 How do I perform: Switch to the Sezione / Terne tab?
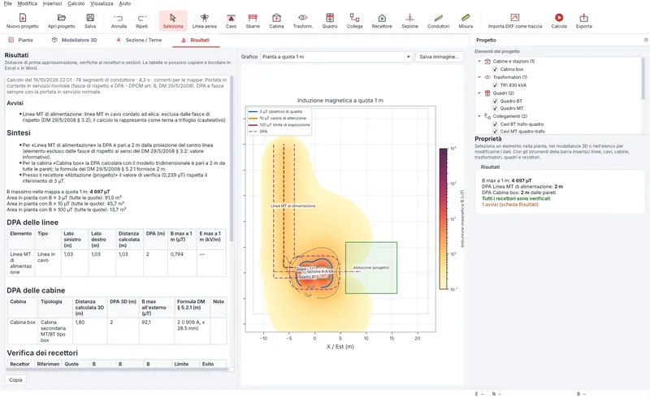(139, 41)
